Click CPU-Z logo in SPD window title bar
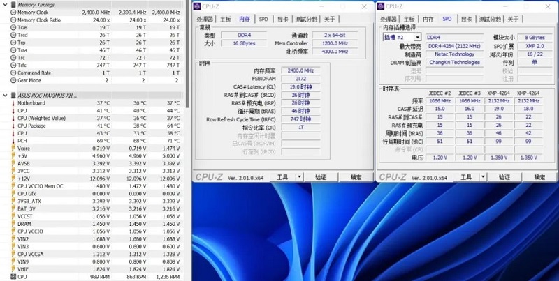This screenshot has height=281, width=559. click(380, 6)
